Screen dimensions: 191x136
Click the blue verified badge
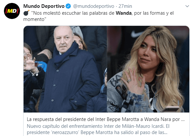(x=68, y=6)
